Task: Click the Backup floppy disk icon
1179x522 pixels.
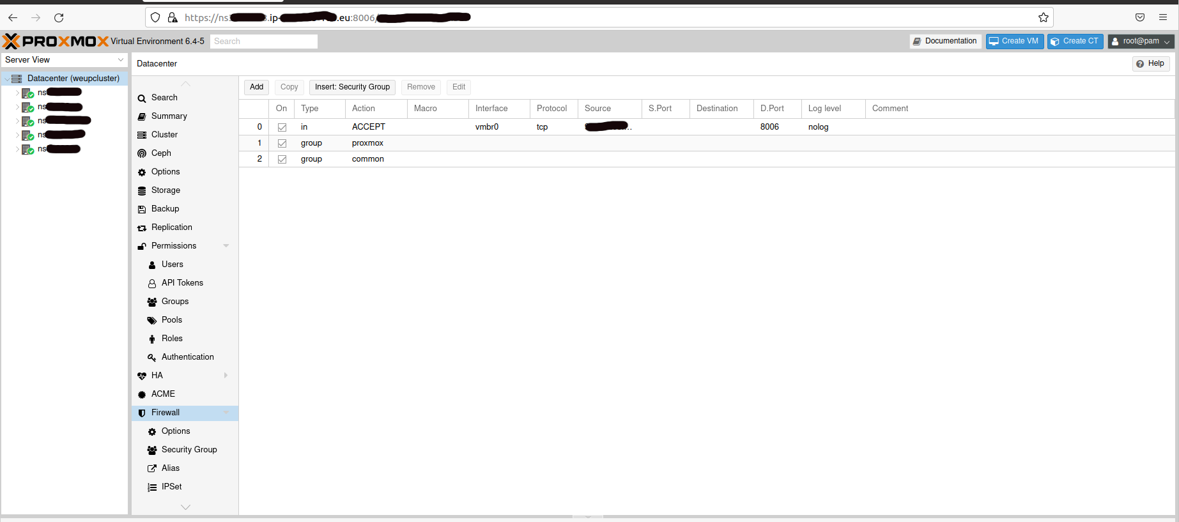Action: pyautogui.click(x=142, y=209)
